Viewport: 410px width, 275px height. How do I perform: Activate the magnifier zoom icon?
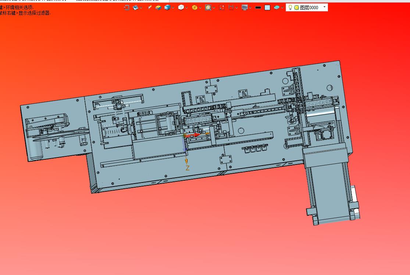point(208,8)
